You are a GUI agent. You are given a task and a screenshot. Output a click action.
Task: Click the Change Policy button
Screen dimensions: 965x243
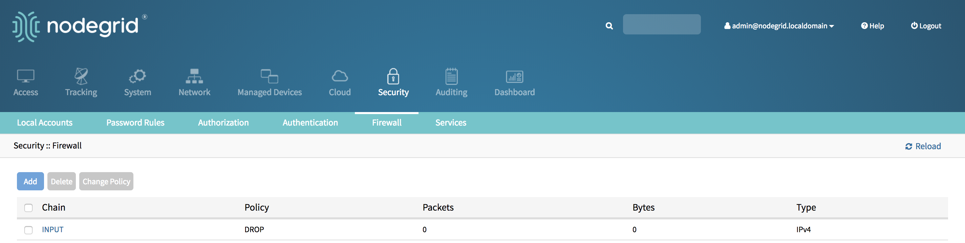pyautogui.click(x=106, y=182)
